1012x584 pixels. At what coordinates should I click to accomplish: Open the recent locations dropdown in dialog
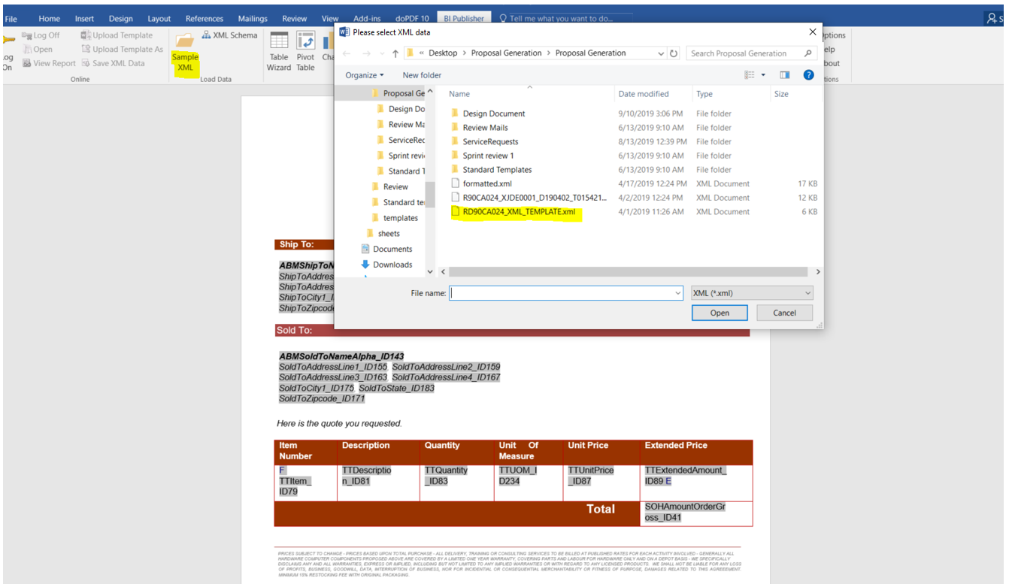[381, 53]
